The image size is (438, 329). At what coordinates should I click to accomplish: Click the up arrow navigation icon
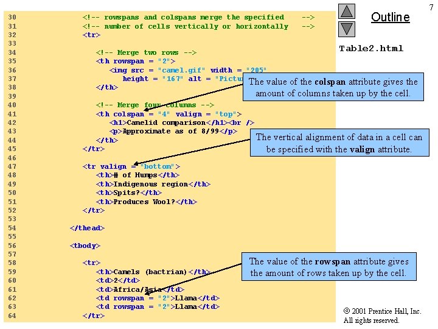coord(347,12)
